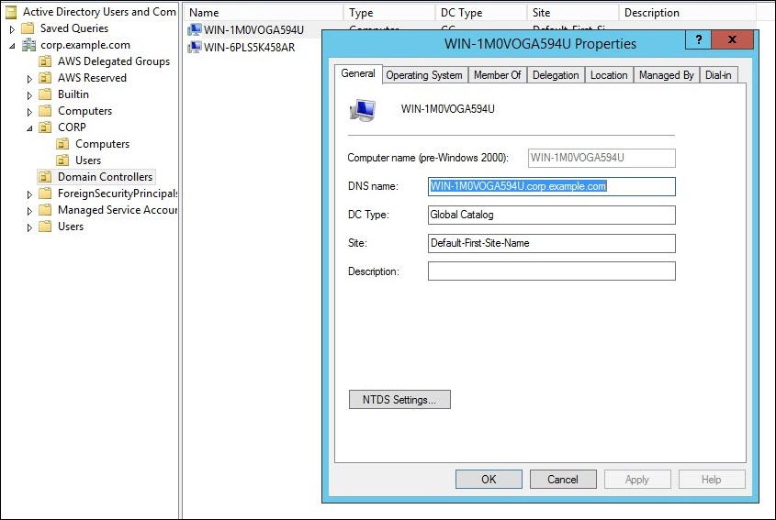
Task: Sort by the Site column header
Action: [573, 12]
